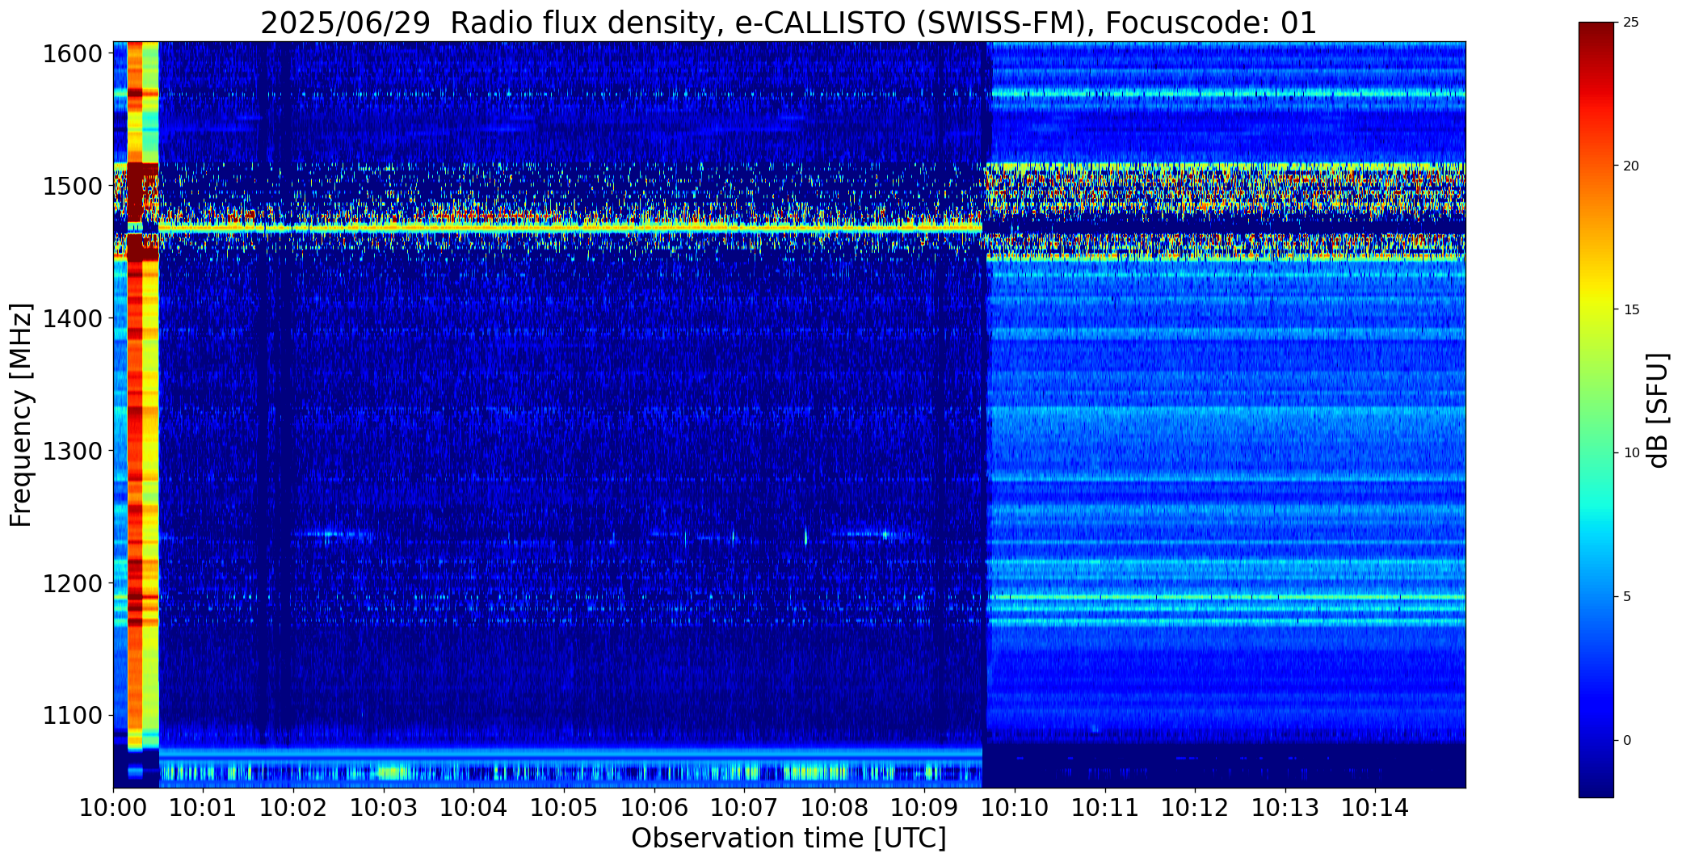
Task: Click the red-orange vertical burst near 10:00
Action: pyautogui.click(x=135, y=396)
